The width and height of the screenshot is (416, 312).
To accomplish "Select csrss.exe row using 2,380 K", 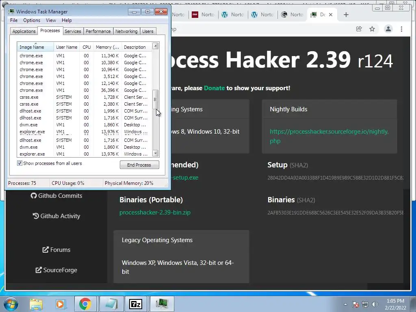I will [84, 104].
